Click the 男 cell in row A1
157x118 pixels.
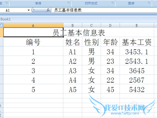(x=91, y=51)
